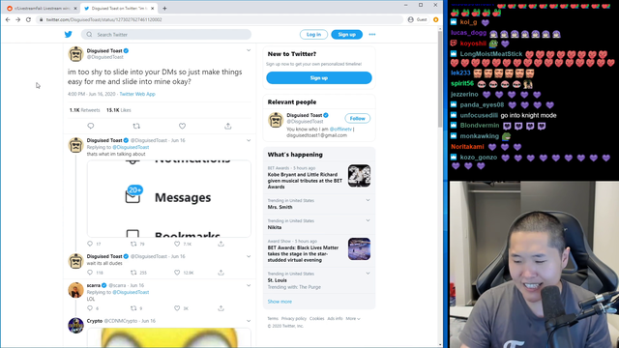Click main tweet's Disguised Toast avatar
The height and width of the screenshot is (348, 619).
point(75,54)
